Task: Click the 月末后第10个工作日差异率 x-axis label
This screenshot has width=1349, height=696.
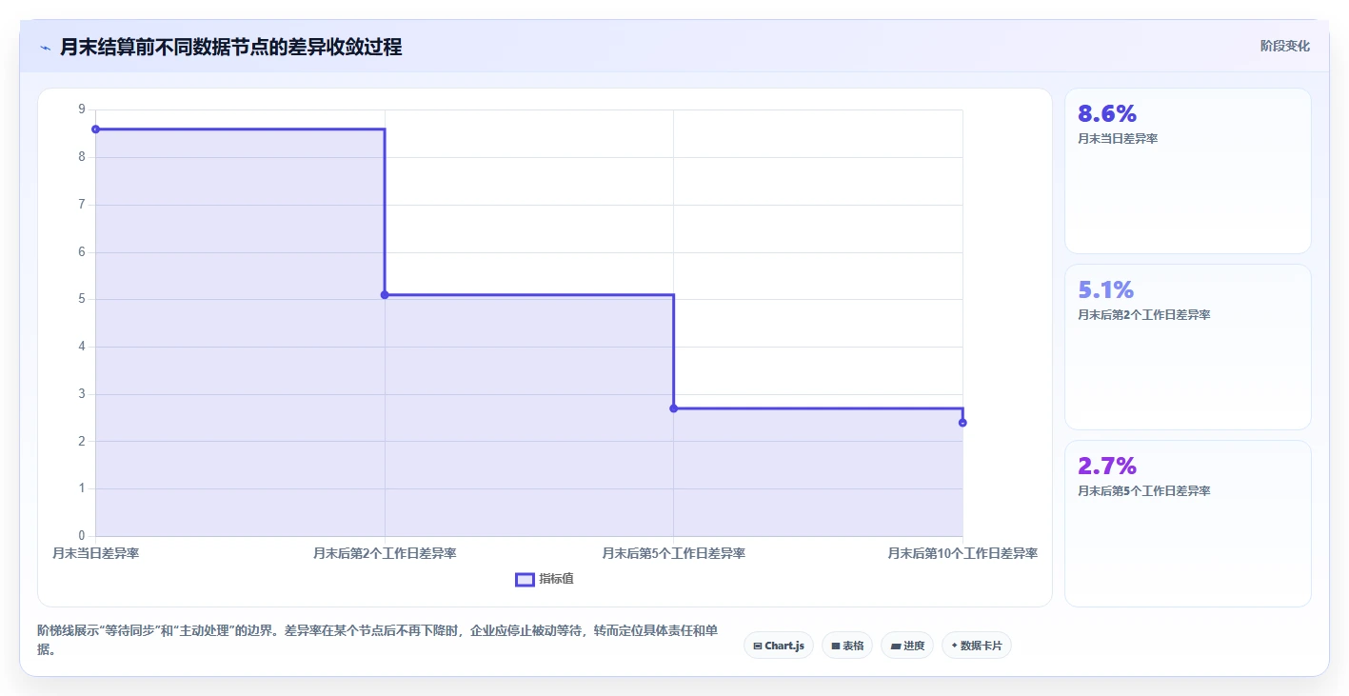Action: 962,553
